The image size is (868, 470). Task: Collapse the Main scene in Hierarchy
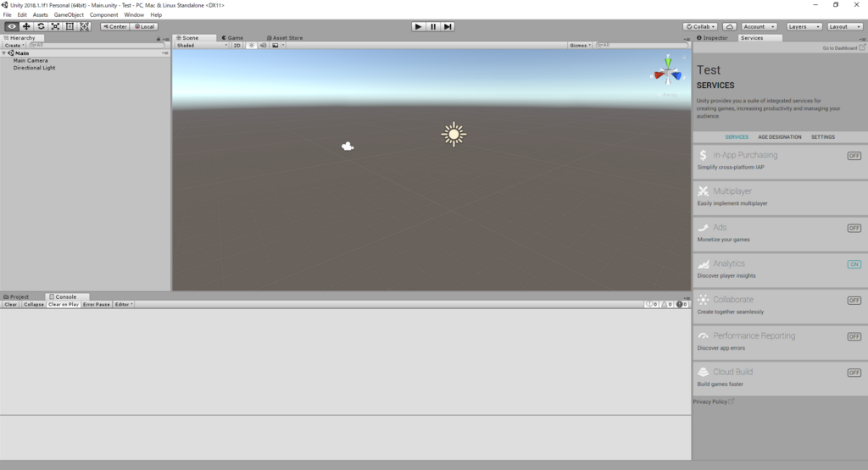point(4,53)
